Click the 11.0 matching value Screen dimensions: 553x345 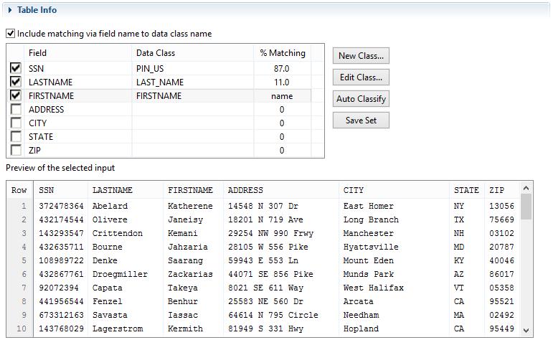tap(281, 82)
